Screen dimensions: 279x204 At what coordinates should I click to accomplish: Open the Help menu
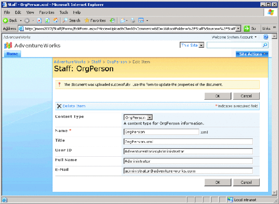[77, 12]
